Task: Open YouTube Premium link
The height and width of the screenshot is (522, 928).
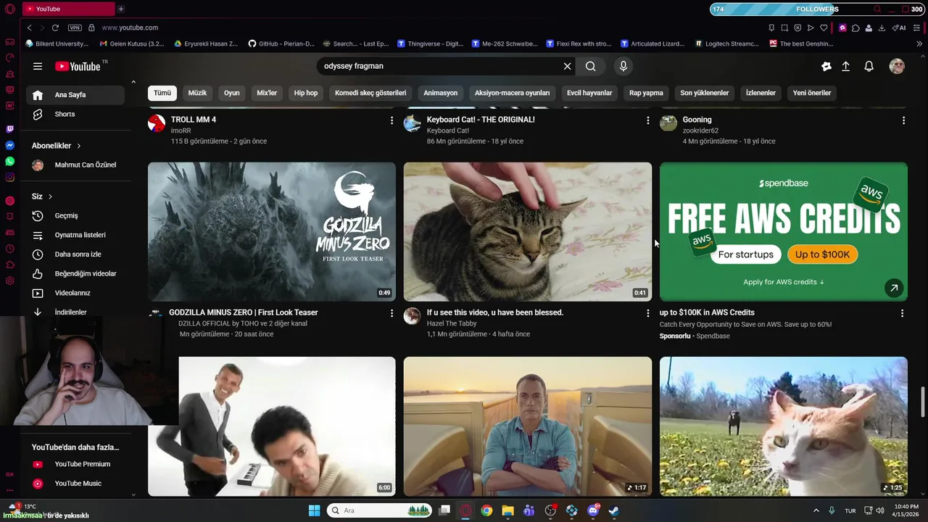Action: (x=75, y=464)
